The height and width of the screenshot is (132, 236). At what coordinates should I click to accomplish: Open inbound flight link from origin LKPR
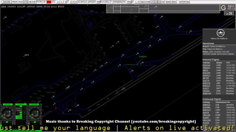206,91
